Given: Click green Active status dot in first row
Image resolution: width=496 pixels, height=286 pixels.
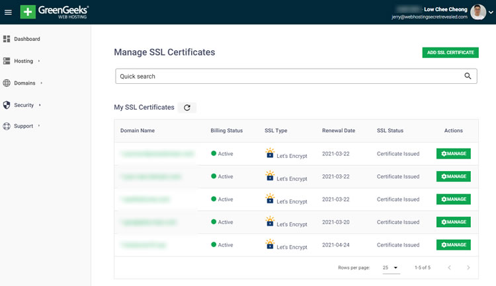Looking at the screenshot, I should point(214,153).
